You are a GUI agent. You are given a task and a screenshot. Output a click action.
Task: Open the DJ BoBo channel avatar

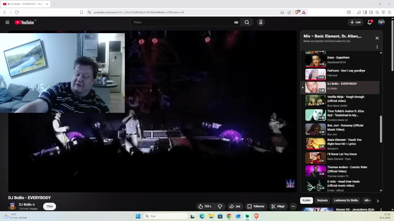(12, 206)
